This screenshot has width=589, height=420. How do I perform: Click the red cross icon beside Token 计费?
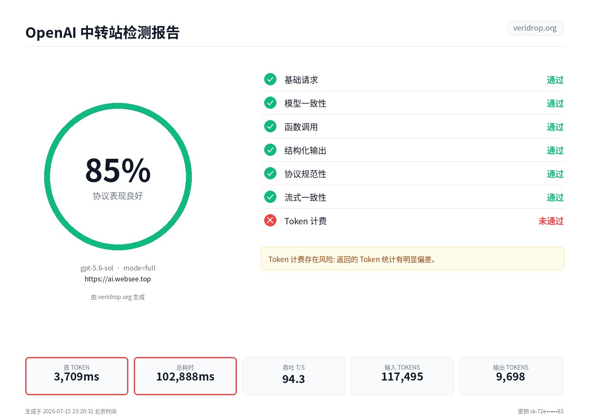270,220
